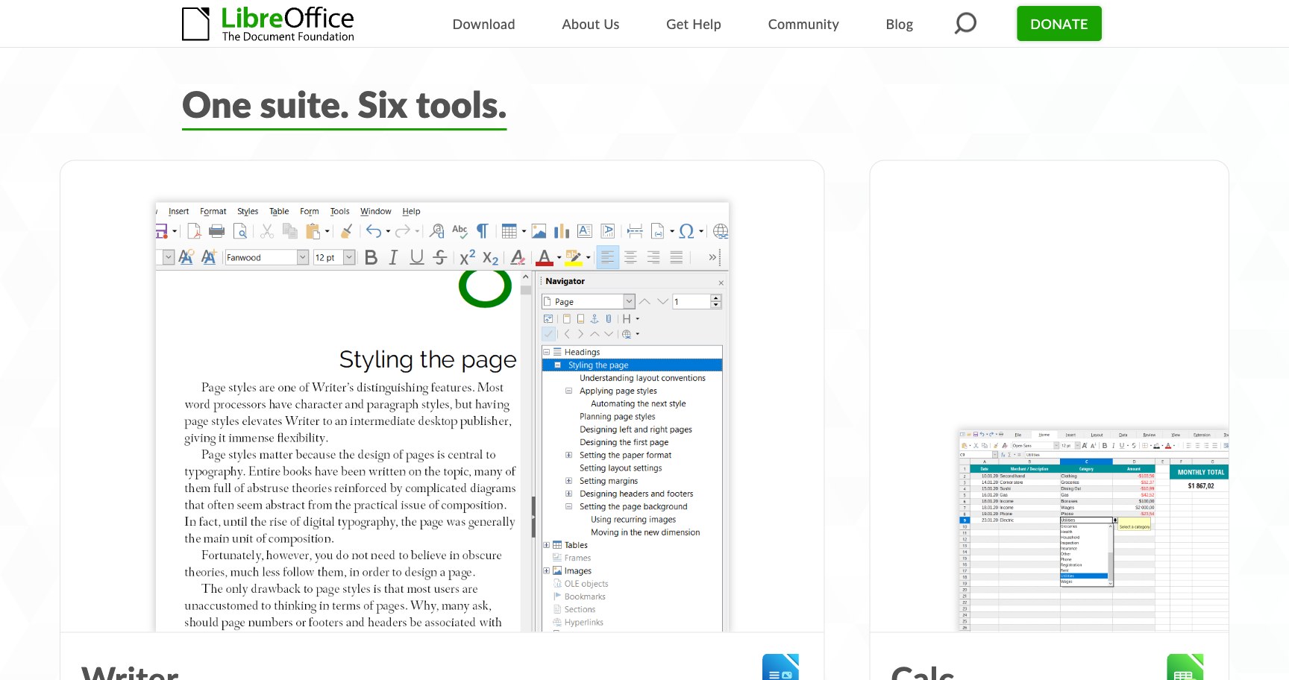The width and height of the screenshot is (1289, 680).
Task: Click the green DONATE button
Action: click(x=1059, y=24)
